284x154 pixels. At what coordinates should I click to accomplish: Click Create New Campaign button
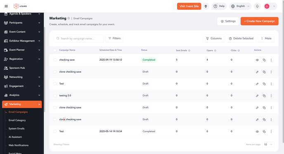point(259,21)
